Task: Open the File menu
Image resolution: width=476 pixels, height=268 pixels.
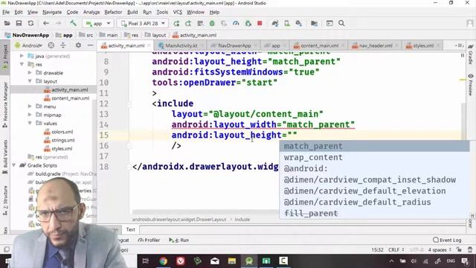Action: pyautogui.click(x=6, y=12)
